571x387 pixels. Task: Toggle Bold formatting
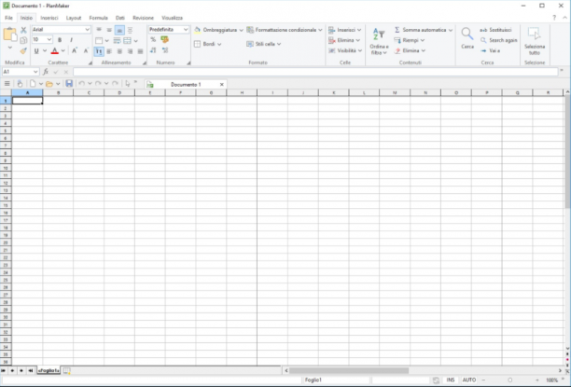(x=60, y=40)
